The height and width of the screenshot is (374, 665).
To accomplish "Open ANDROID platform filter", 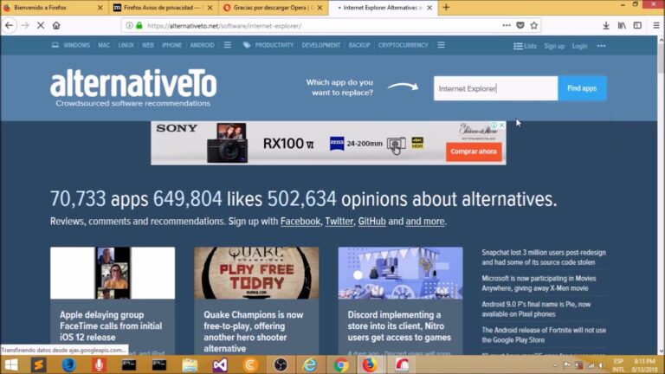I will click(202, 45).
